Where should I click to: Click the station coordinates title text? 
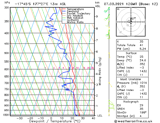pos(40,4)
